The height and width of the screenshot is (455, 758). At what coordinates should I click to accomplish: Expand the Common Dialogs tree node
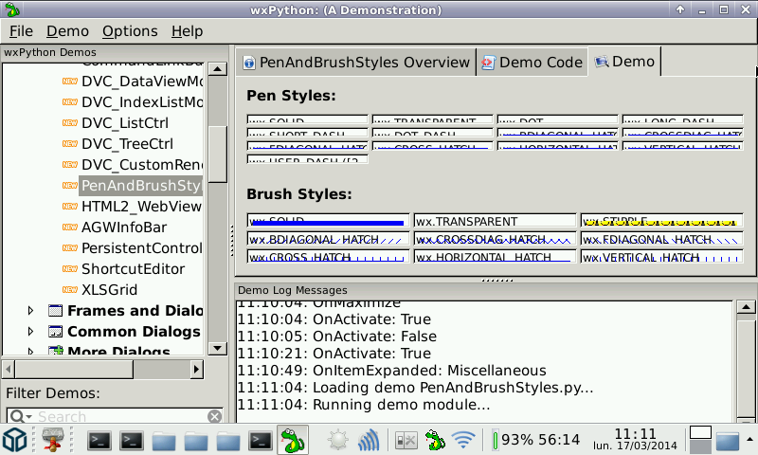coord(30,331)
